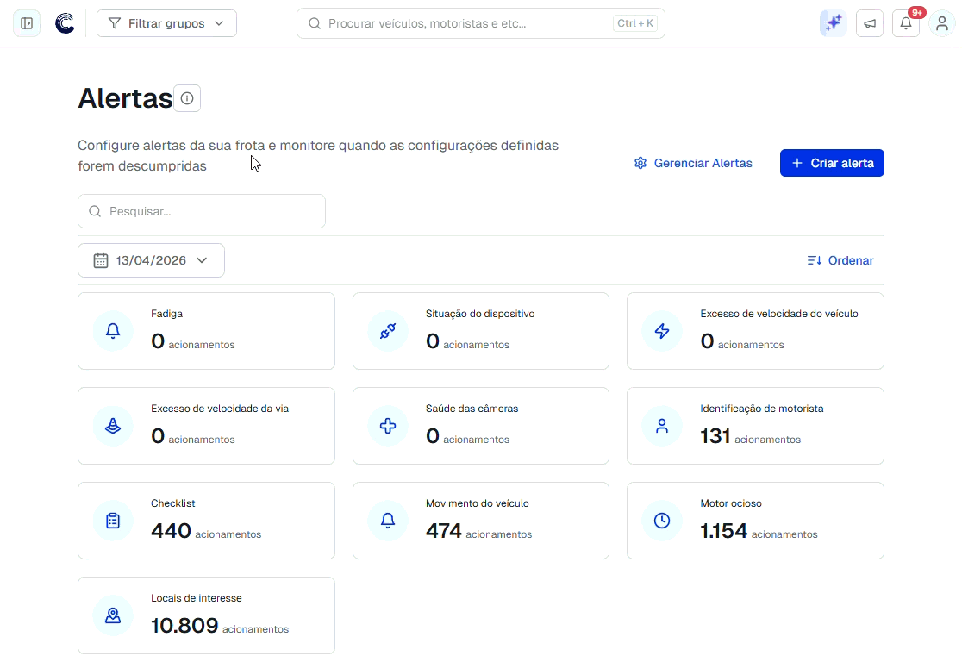Image resolution: width=962 pixels, height=662 pixels.
Task: Open the user profile icon
Action: point(942,24)
